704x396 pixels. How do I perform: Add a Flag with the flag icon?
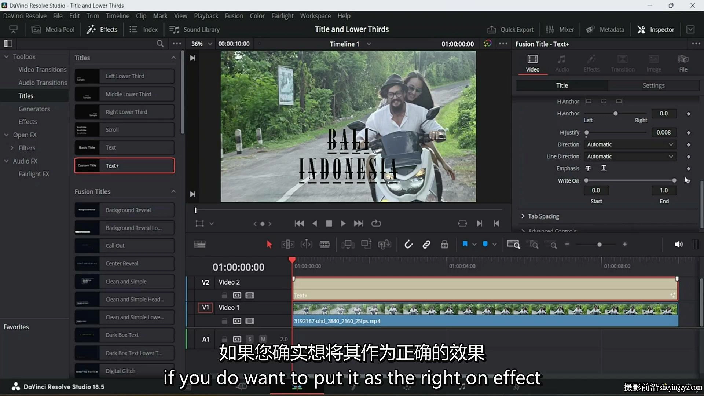pos(465,244)
